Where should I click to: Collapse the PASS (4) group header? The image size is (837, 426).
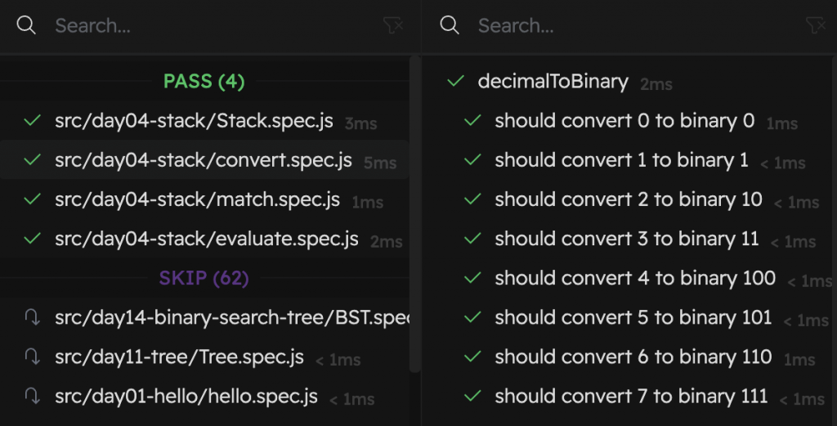(x=204, y=82)
